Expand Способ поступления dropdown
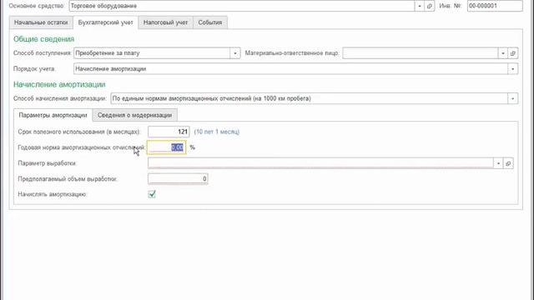The width and height of the screenshot is (534, 300). point(235,53)
